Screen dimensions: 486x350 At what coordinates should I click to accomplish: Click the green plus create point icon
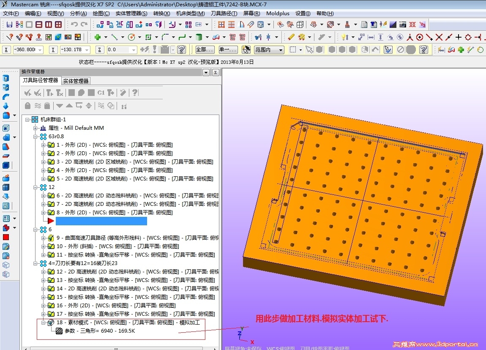[98, 37]
